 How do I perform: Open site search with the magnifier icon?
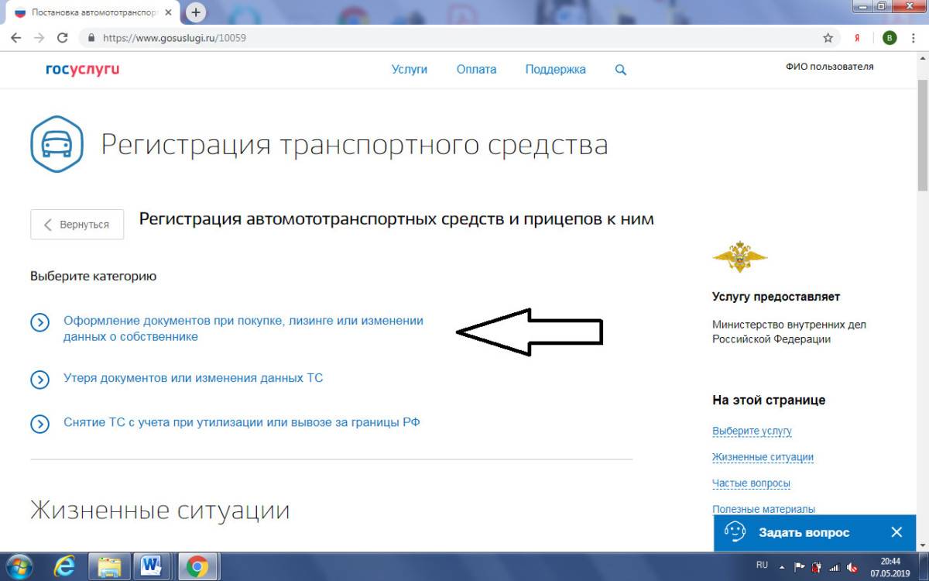[x=619, y=69]
